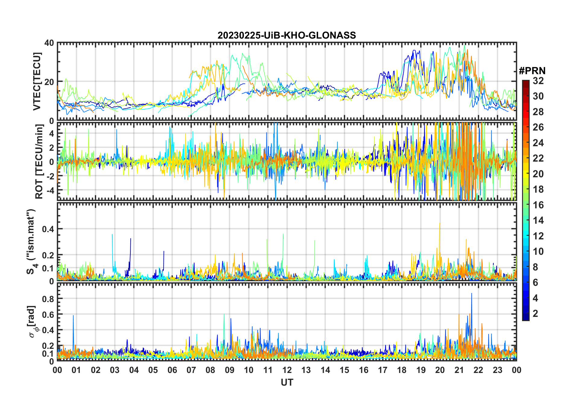
Task: Click colorbar tick label 22
Action: click(x=538, y=158)
